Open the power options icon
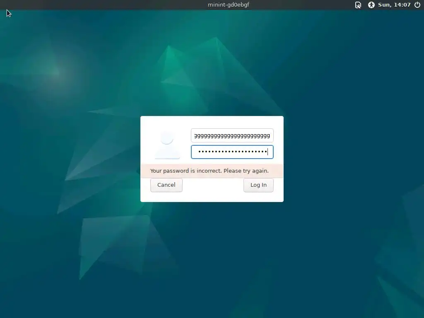This screenshot has height=318, width=424. click(x=417, y=5)
